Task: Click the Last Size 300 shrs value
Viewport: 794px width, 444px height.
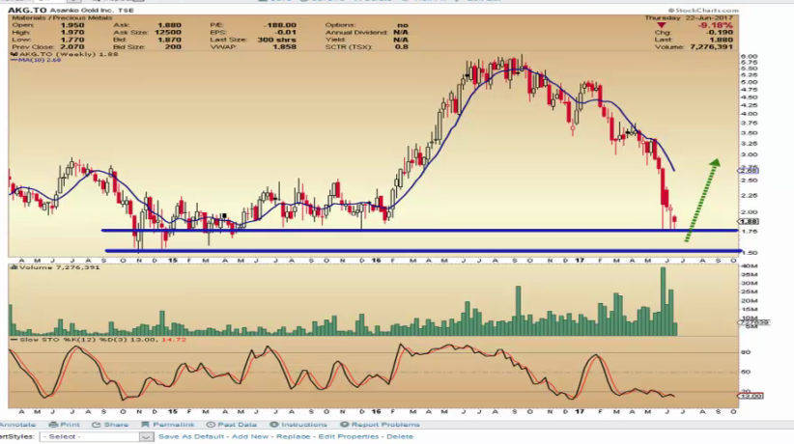Action: 276,40
